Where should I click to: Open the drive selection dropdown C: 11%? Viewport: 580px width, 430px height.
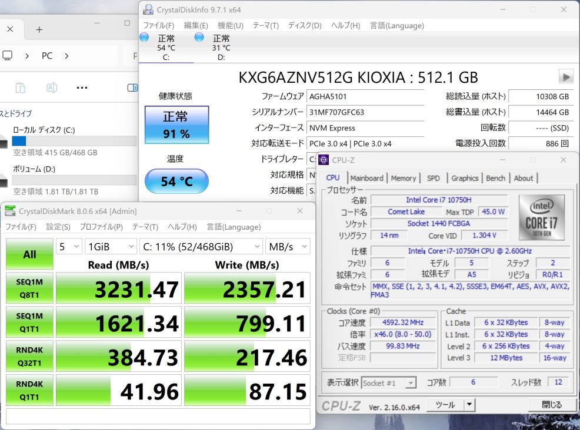[x=201, y=247]
